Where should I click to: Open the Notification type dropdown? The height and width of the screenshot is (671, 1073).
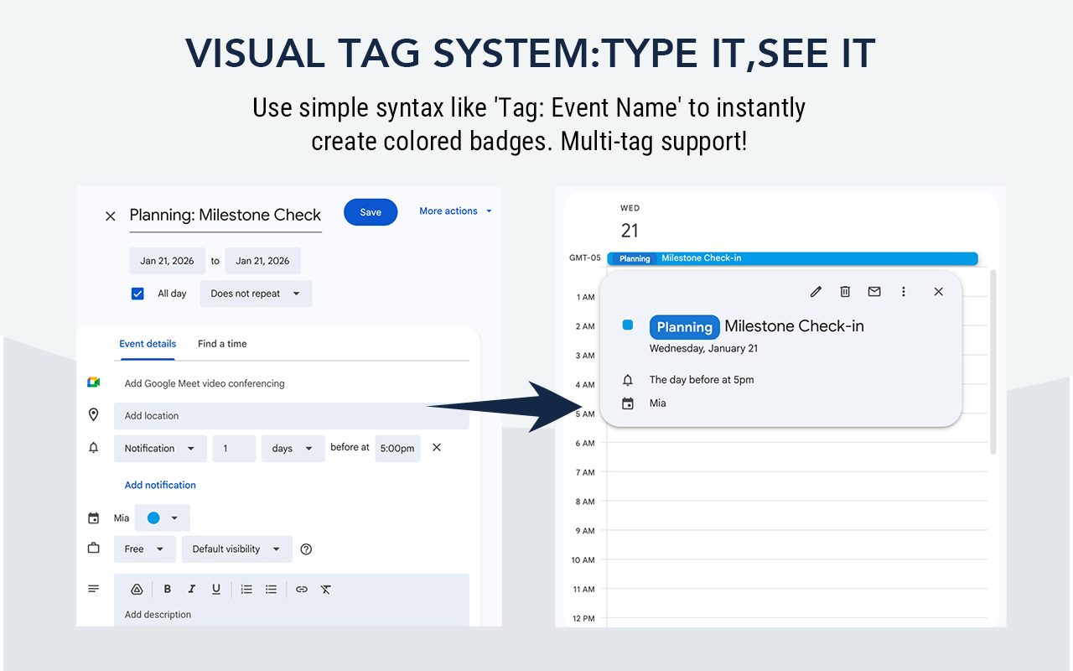[x=160, y=448]
